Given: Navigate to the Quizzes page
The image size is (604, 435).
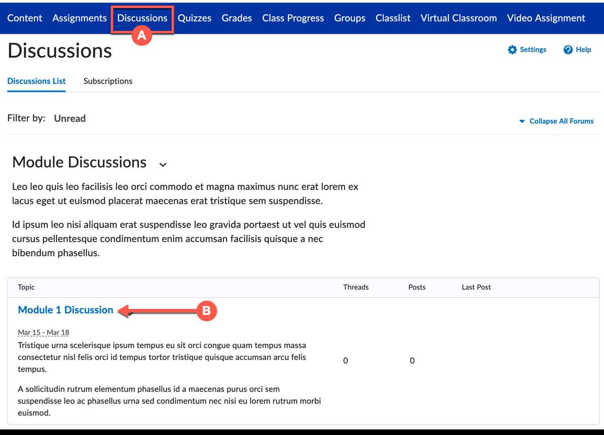Looking at the screenshot, I should (x=195, y=18).
